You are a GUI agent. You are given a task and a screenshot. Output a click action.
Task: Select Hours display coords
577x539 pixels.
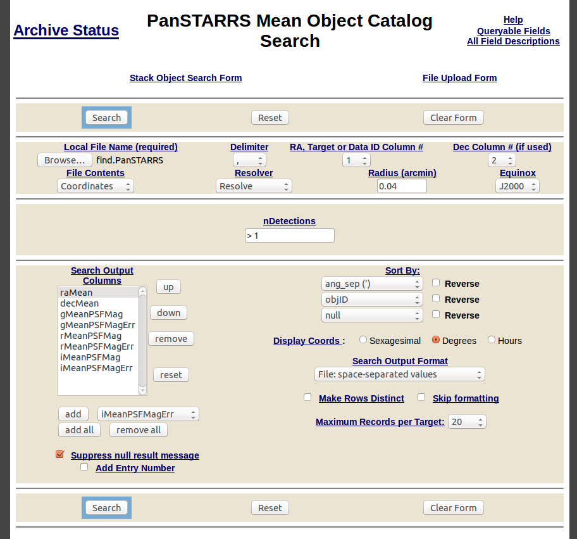click(x=491, y=339)
